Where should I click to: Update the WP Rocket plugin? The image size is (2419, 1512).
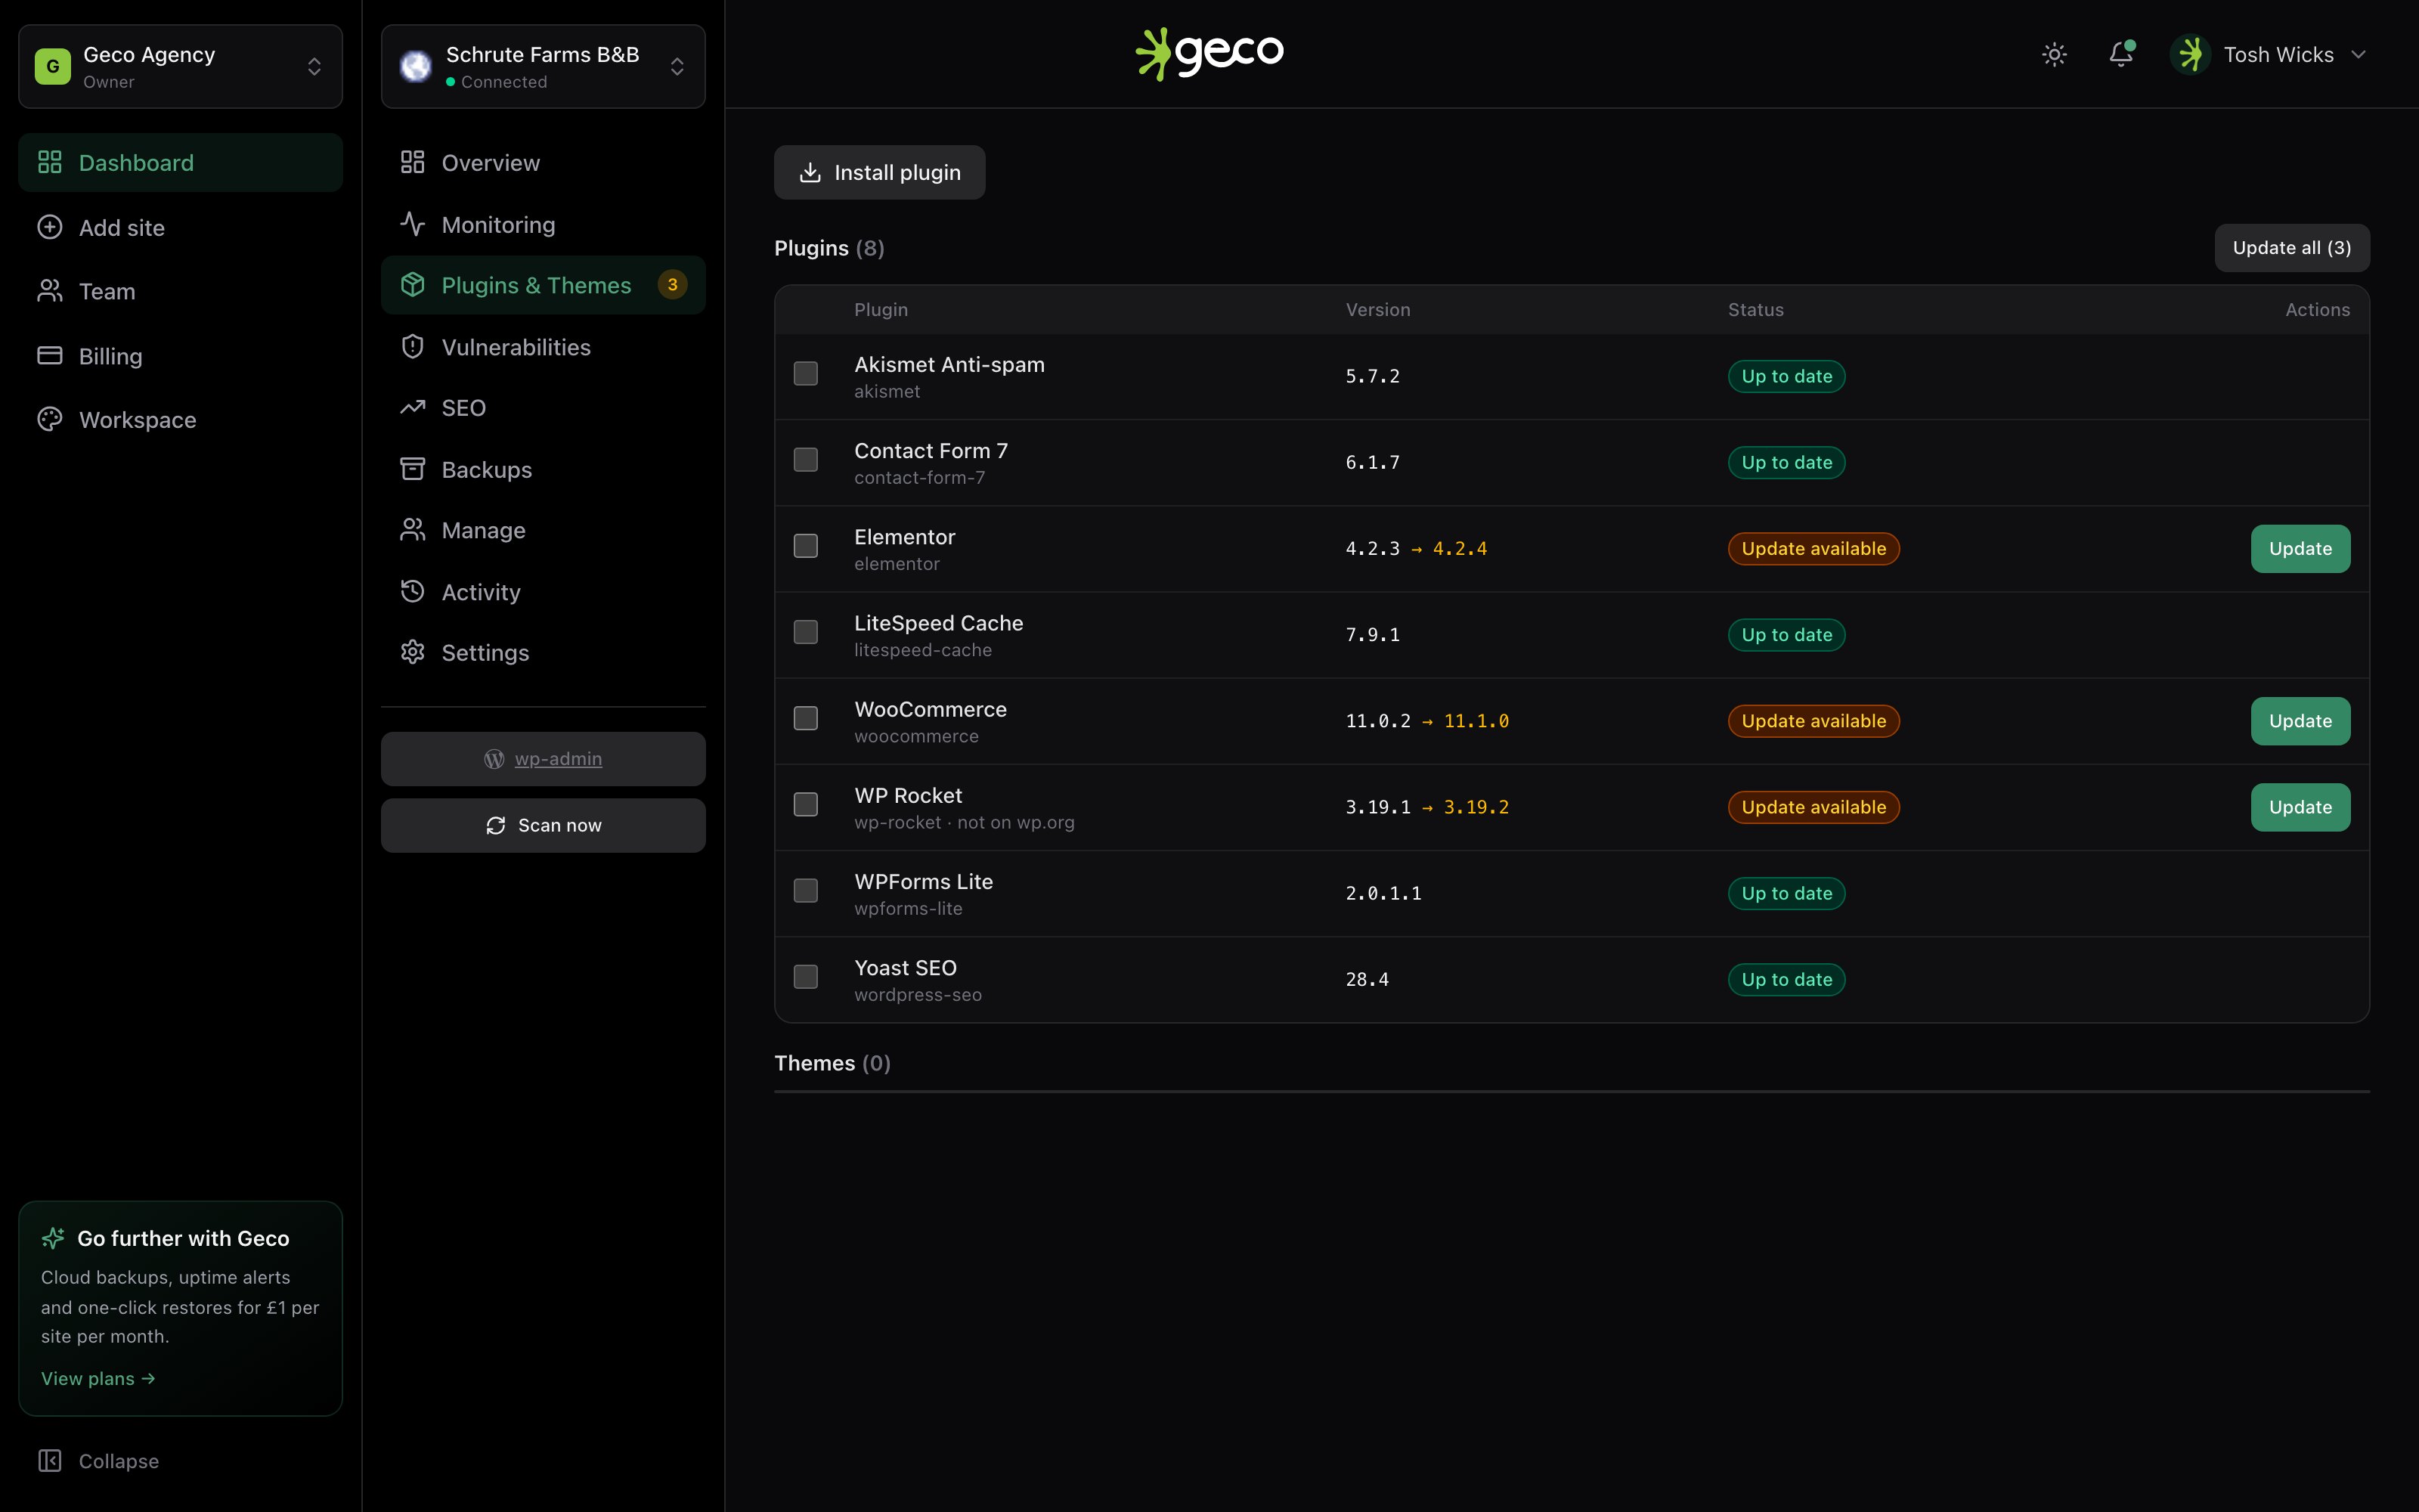2300,807
